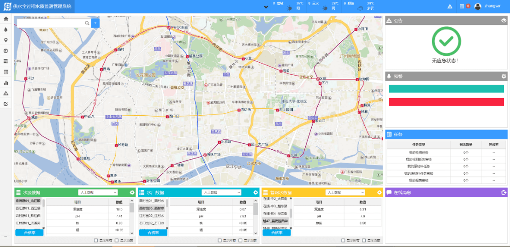Open the map location pin sidebar item
Viewport: 510px width, 247px height.
[x=6, y=40]
